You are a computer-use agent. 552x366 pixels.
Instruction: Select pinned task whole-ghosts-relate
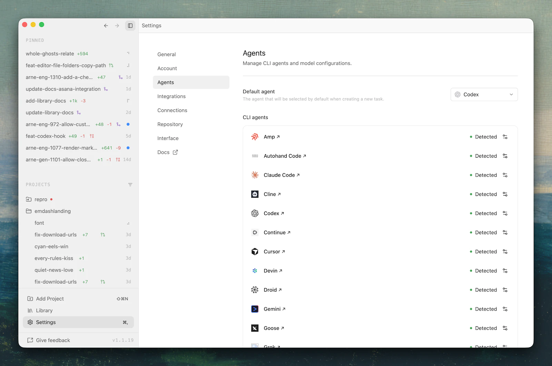pyautogui.click(x=78, y=54)
